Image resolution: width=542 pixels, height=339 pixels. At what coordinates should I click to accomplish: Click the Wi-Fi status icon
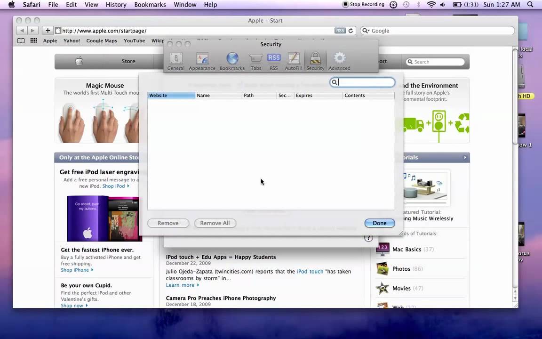pyautogui.click(x=431, y=5)
